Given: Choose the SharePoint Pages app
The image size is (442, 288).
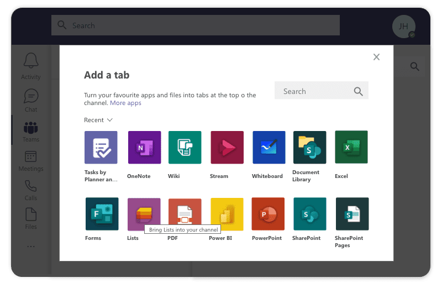Looking at the screenshot, I should point(352,214).
